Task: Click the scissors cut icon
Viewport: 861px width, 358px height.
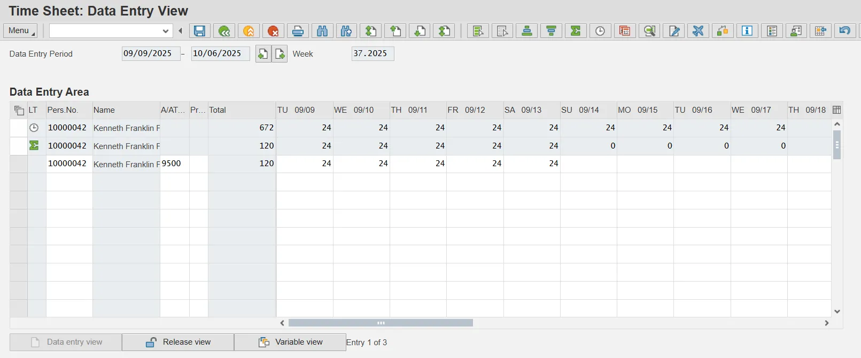Action: pos(698,31)
